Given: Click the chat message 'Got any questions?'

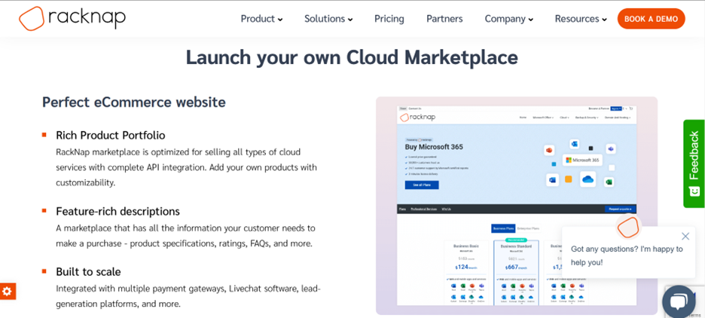Looking at the screenshot, I should (627, 255).
